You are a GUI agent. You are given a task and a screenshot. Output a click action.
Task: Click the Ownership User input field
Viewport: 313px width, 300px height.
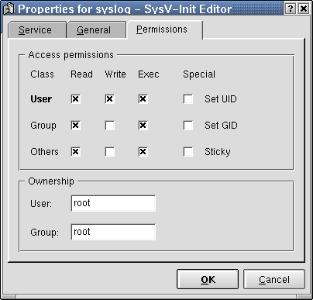click(113, 203)
